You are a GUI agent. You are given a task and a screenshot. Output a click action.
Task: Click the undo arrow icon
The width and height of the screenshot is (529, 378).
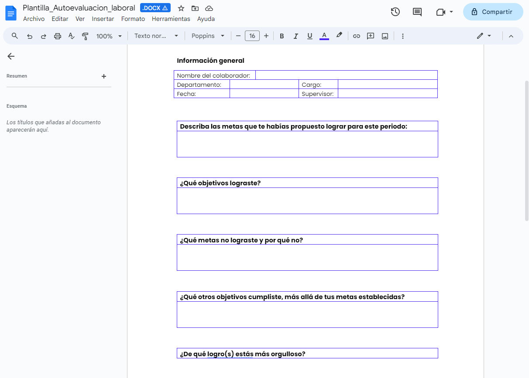(30, 36)
